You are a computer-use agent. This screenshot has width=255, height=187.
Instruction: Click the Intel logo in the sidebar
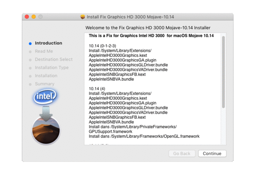[45, 97]
